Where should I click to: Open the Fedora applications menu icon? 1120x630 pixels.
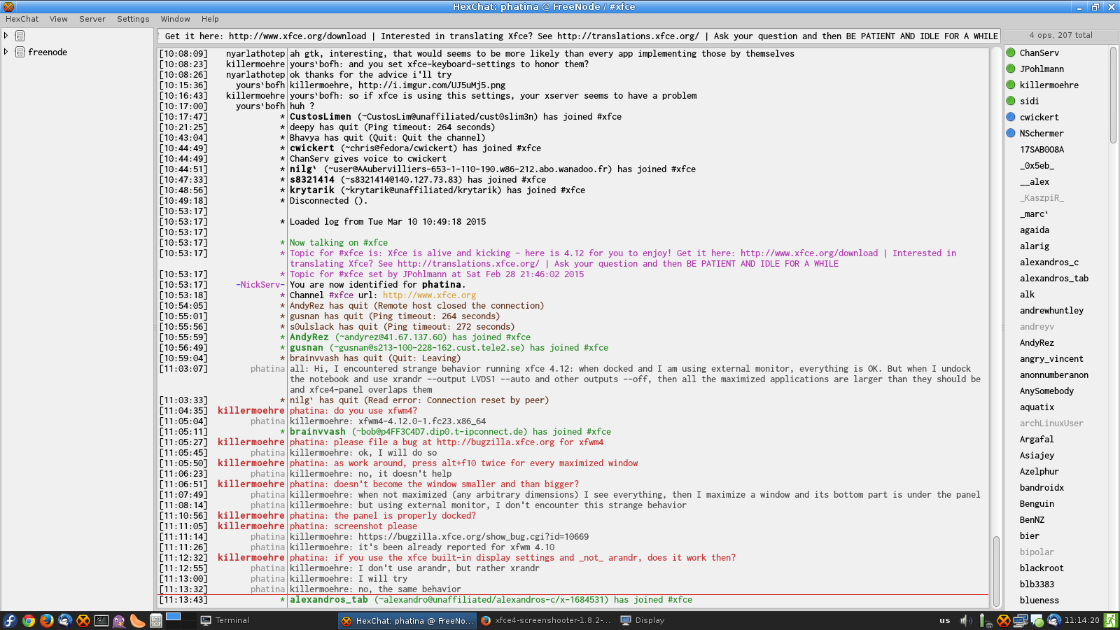tap(10, 620)
